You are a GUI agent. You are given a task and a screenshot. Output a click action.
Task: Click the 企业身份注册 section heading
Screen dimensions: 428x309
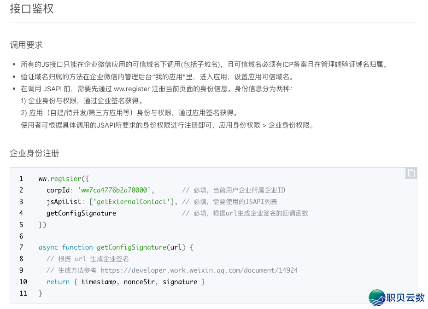(34, 153)
